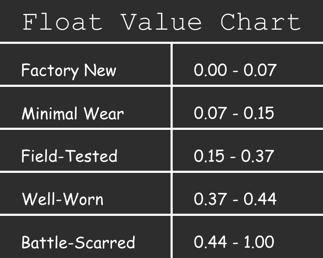Click the 0.00 lower bound for Factory New

pos(210,70)
